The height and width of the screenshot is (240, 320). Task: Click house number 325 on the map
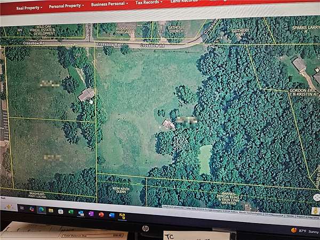(x=19, y=30)
